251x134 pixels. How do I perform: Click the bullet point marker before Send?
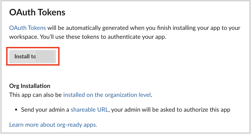pos(16,110)
